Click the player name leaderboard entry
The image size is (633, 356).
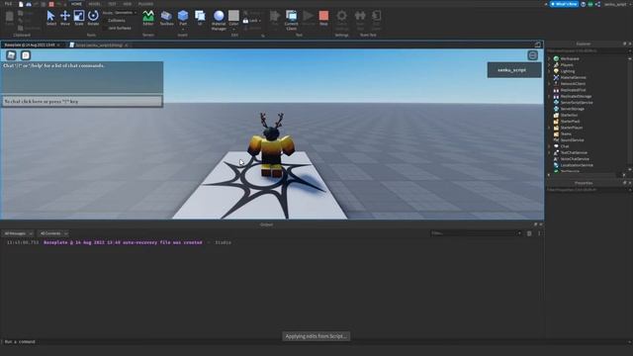coord(514,70)
